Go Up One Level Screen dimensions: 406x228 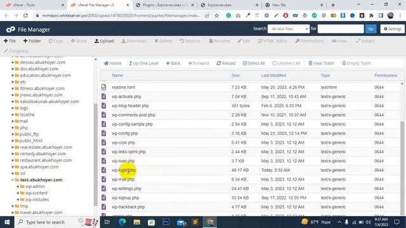(x=144, y=63)
